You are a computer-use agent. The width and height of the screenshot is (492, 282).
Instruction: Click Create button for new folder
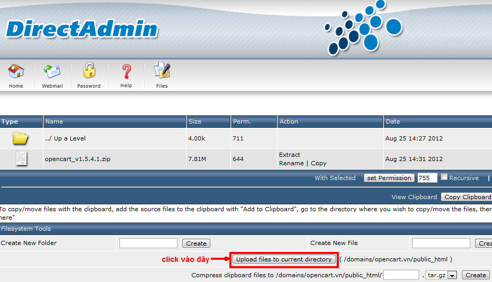[x=196, y=243]
